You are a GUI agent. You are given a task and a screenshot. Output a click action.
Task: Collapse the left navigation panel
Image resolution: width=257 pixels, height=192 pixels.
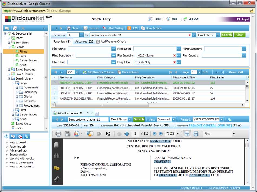[44, 28]
